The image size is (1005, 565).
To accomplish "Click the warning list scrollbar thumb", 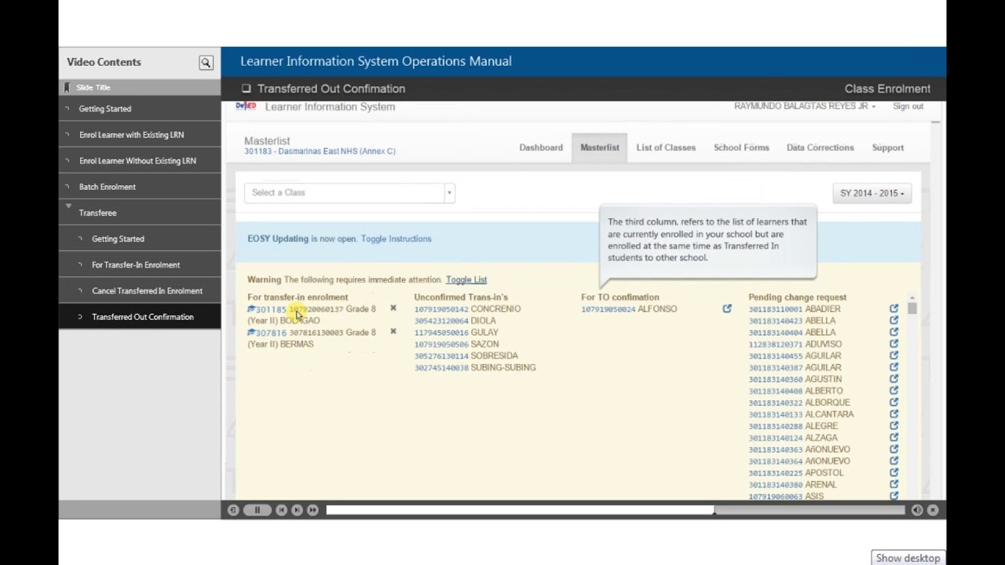I will (912, 308).
